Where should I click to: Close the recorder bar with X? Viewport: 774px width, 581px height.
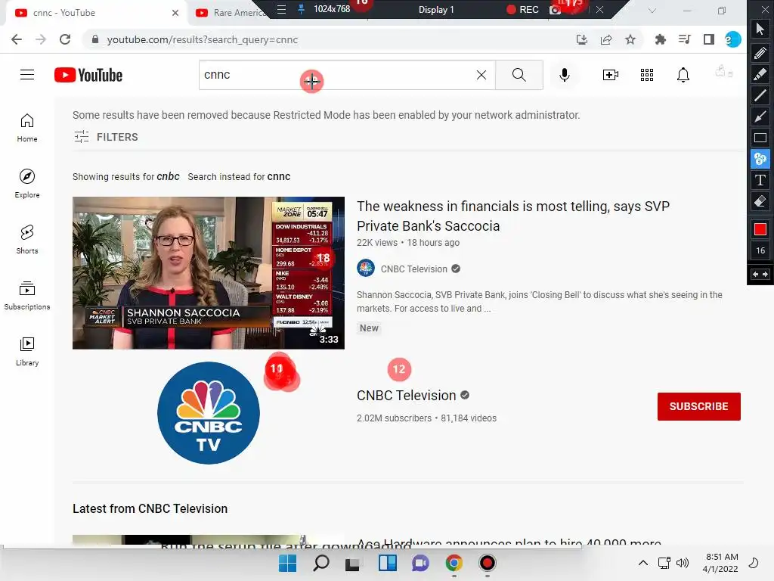(599, 9)
